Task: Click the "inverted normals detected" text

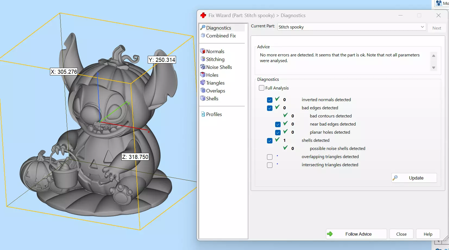Action: 326,100
